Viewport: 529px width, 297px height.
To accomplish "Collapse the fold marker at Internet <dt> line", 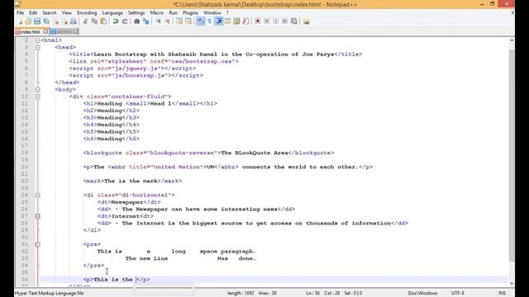I will click(38, 216).
